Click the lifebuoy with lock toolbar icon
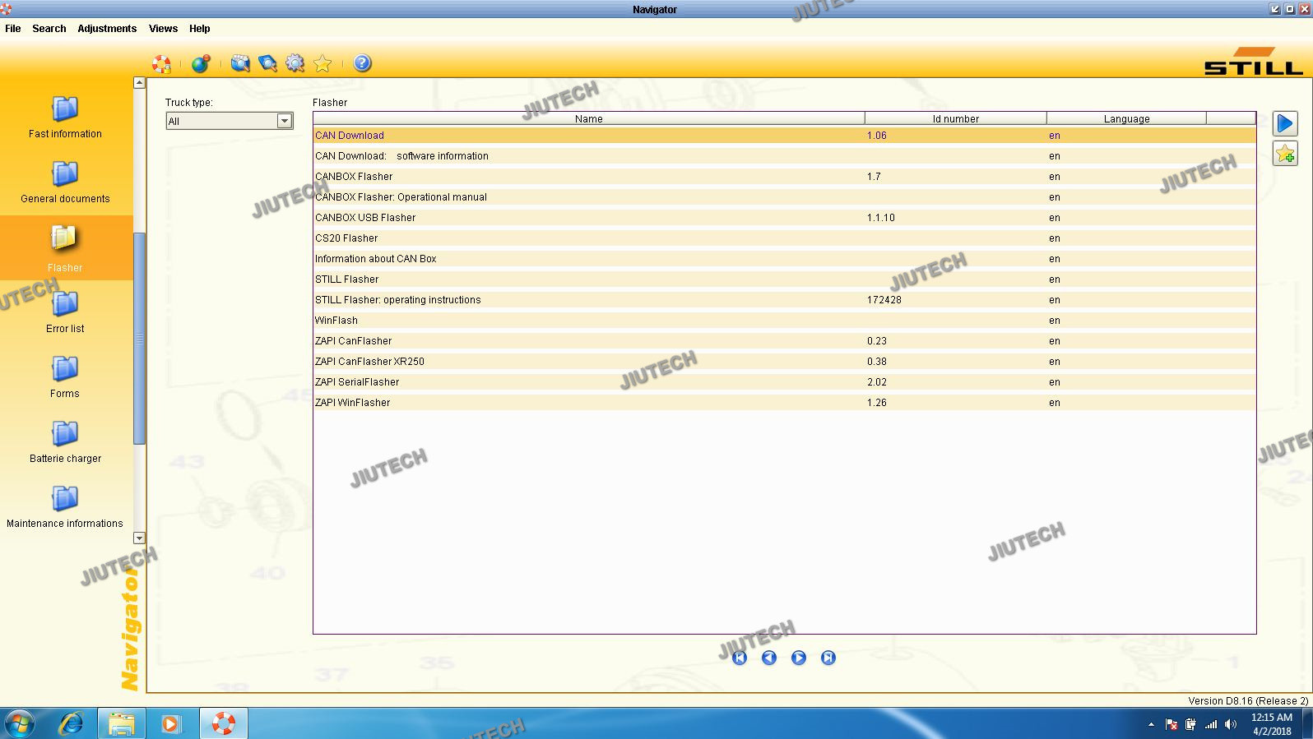This screenshot has width=1313, height=739. click(x=162, y=63)
